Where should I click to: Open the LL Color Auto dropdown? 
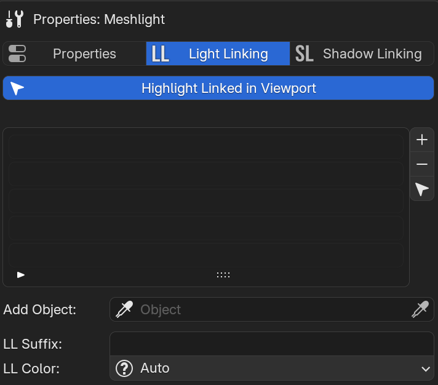coord(271,368)
